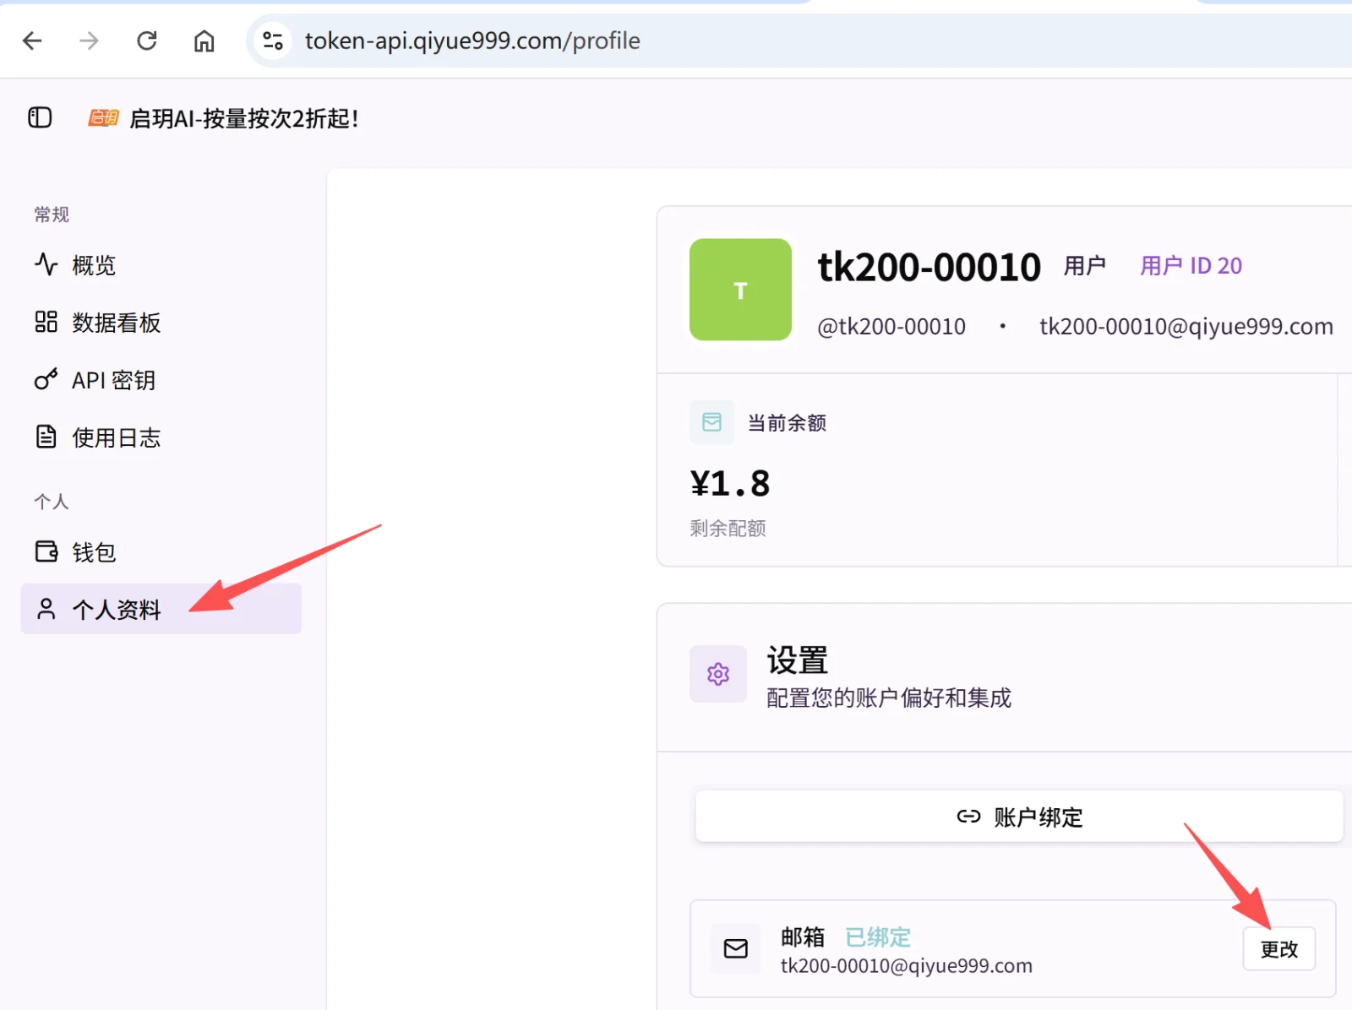1352x1010 pixels.
Task: Click the 常规 section label
Action: pos(52,214)
